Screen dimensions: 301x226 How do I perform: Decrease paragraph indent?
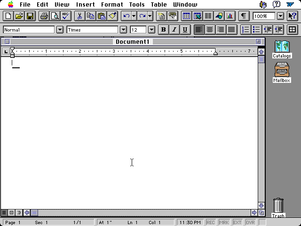pyautogui.click(x=267, y=30)
